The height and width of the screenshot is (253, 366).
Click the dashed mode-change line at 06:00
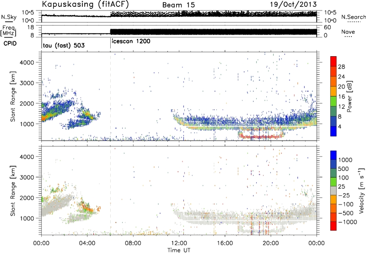[110, 96]
